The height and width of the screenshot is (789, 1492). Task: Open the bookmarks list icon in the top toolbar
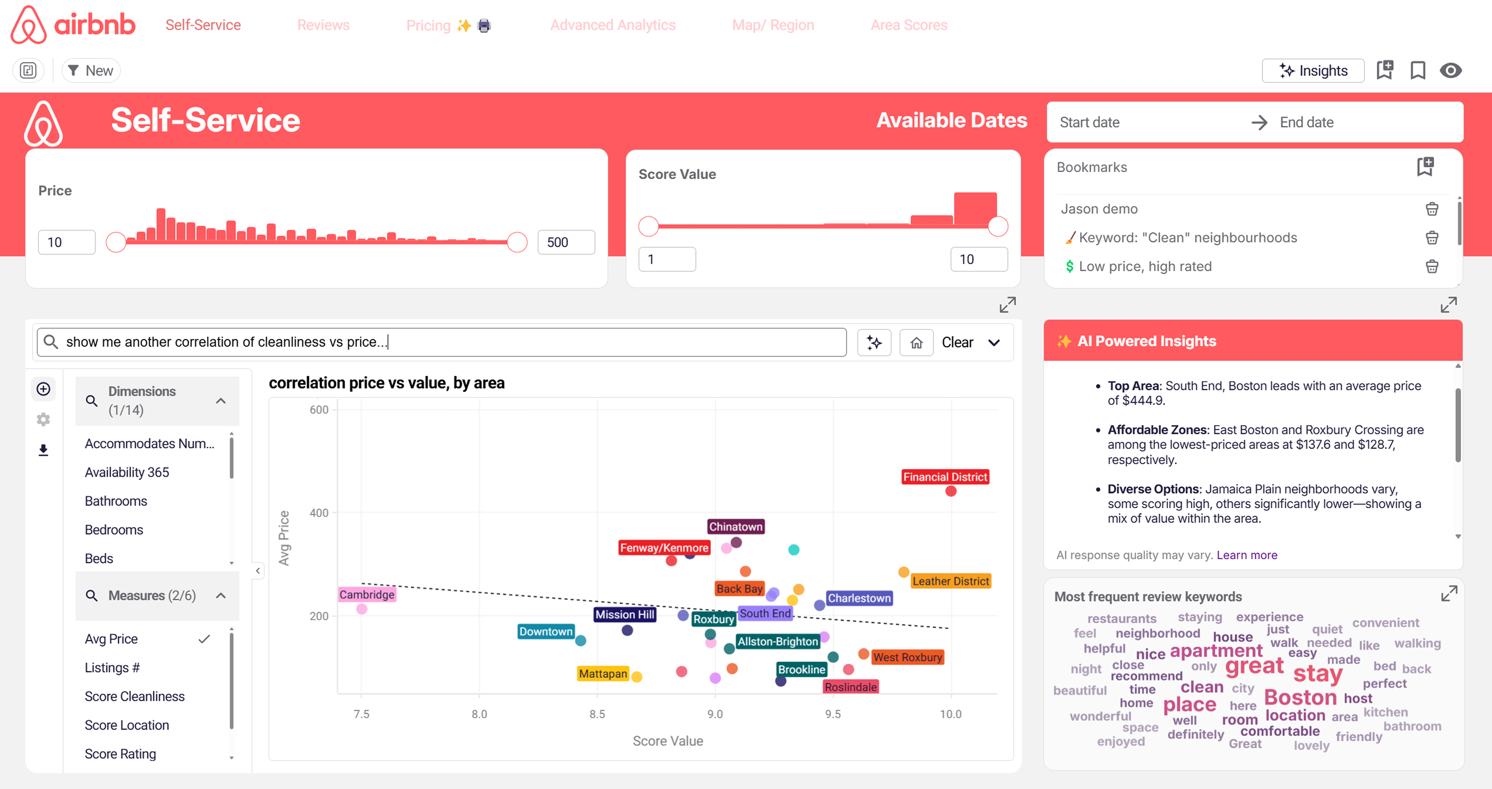1418,70
